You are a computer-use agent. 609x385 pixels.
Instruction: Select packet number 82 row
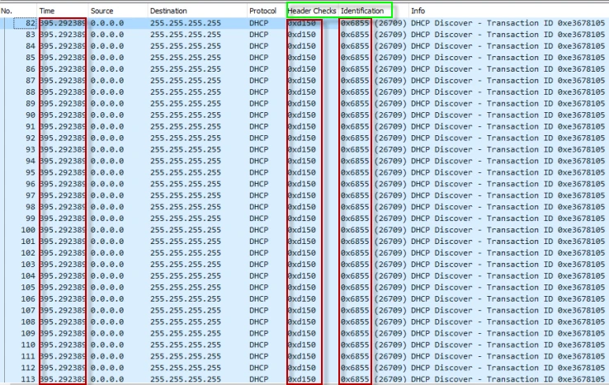26,24
